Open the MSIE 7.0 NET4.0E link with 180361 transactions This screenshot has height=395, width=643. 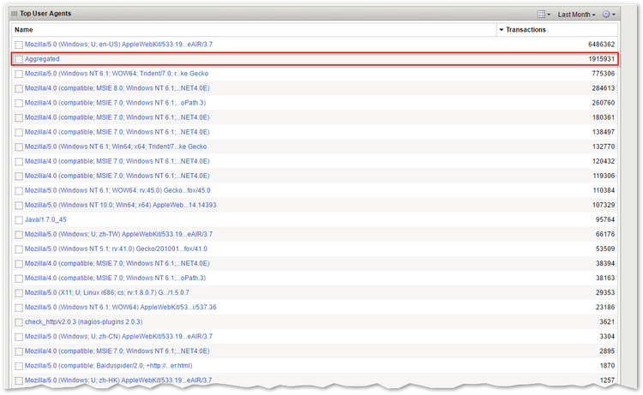point(117,117)
